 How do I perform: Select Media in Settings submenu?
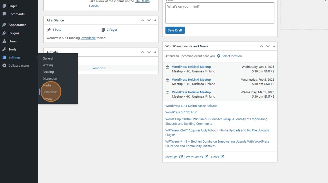click(x=47, y=85)
